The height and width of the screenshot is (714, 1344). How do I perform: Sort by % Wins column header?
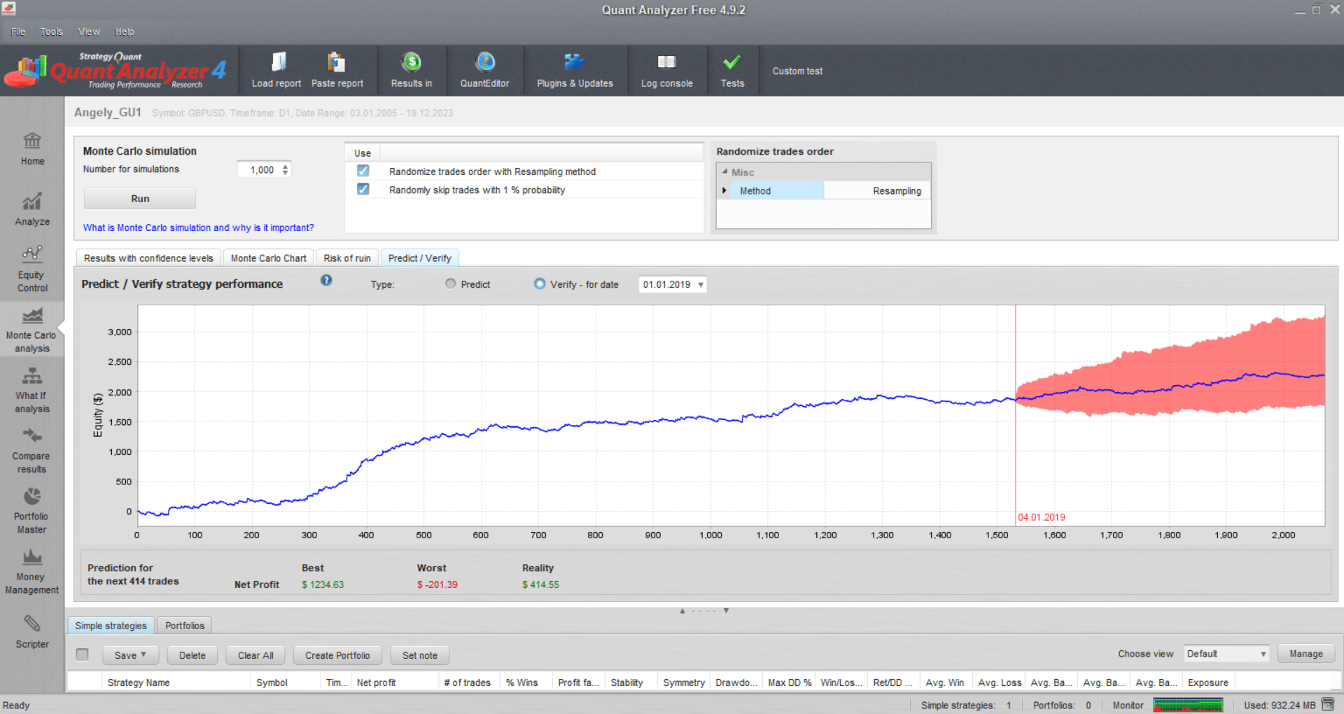525,682
